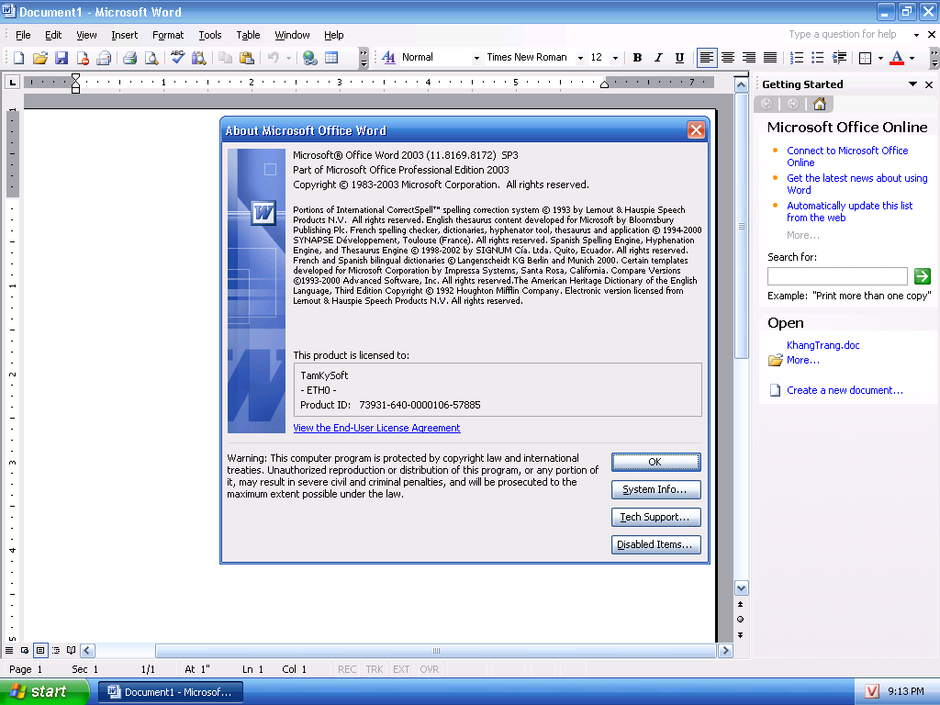
Task: Click the Tables and Borders icon
Action: pos(331,58)
